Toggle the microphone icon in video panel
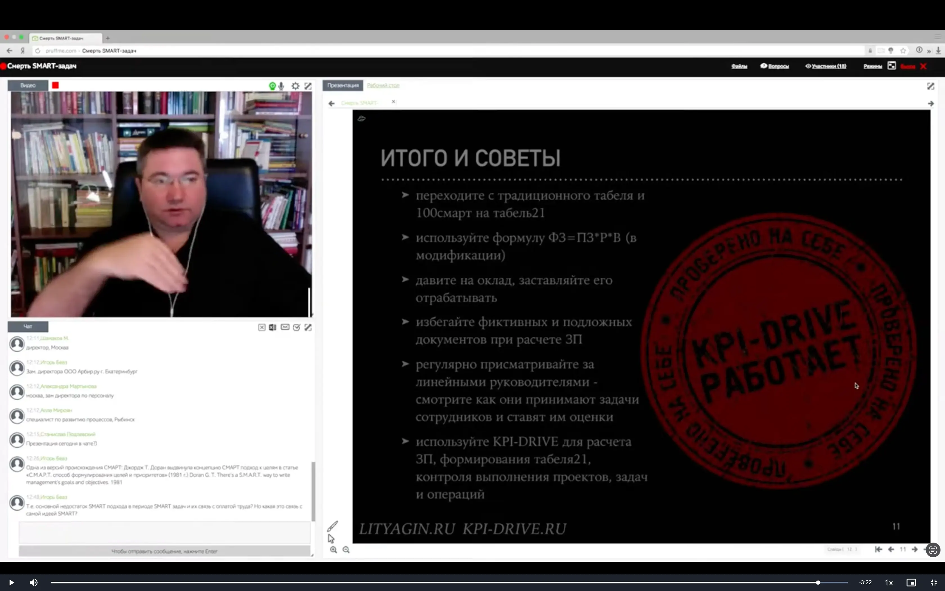The width and height of the screenshot is (945, 591). coord(281,86)
